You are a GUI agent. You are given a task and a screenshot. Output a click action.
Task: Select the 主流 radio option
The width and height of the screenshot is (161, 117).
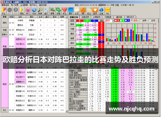point(149,20)
